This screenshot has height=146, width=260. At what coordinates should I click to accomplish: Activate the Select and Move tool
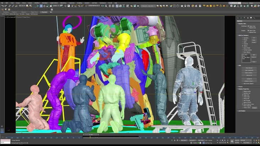[41, 6]
